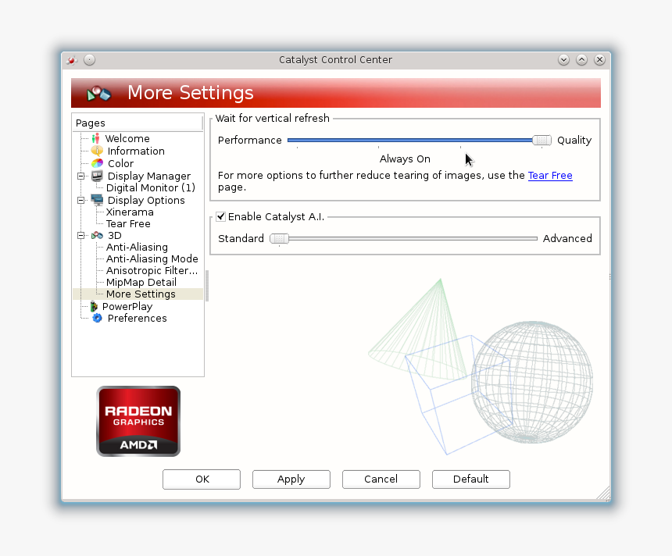672x556 pixels.
Task: Click the round pin button in title bar
Action: click(x=89, y=60)
